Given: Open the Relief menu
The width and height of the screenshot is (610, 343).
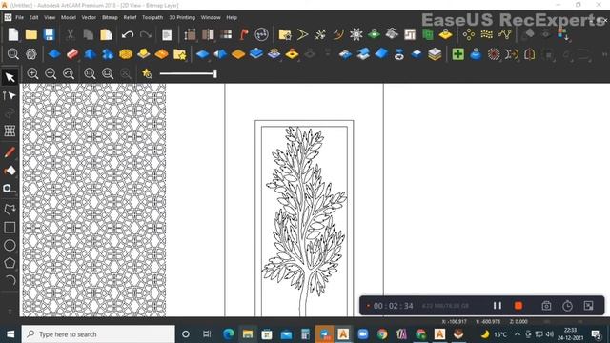Looking at the screenshot, I should (x=130, y=17).
